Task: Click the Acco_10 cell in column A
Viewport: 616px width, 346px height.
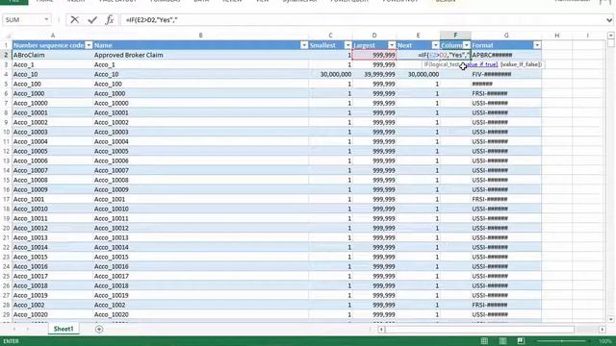Action: coord(53,74)
